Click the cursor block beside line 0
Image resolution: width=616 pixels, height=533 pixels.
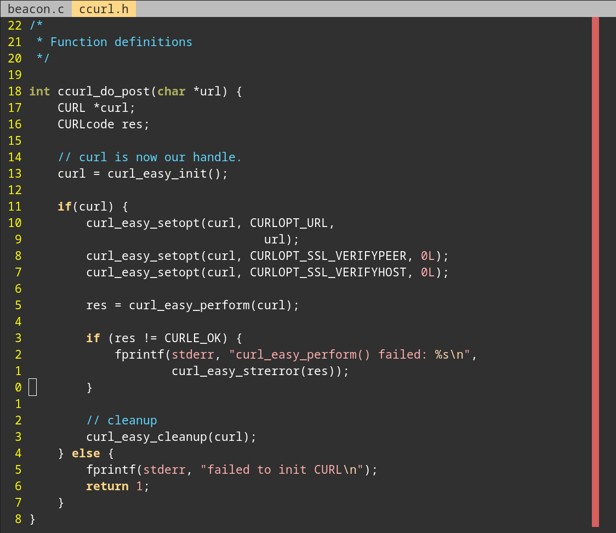33,387
